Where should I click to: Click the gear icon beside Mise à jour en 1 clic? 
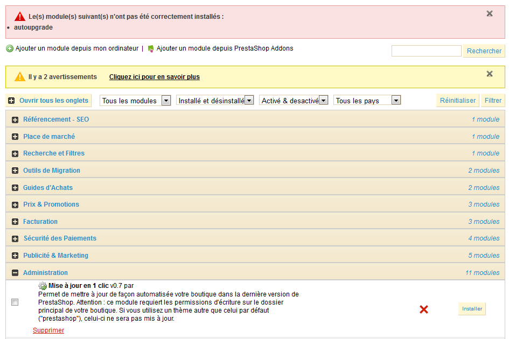[43, 286]
